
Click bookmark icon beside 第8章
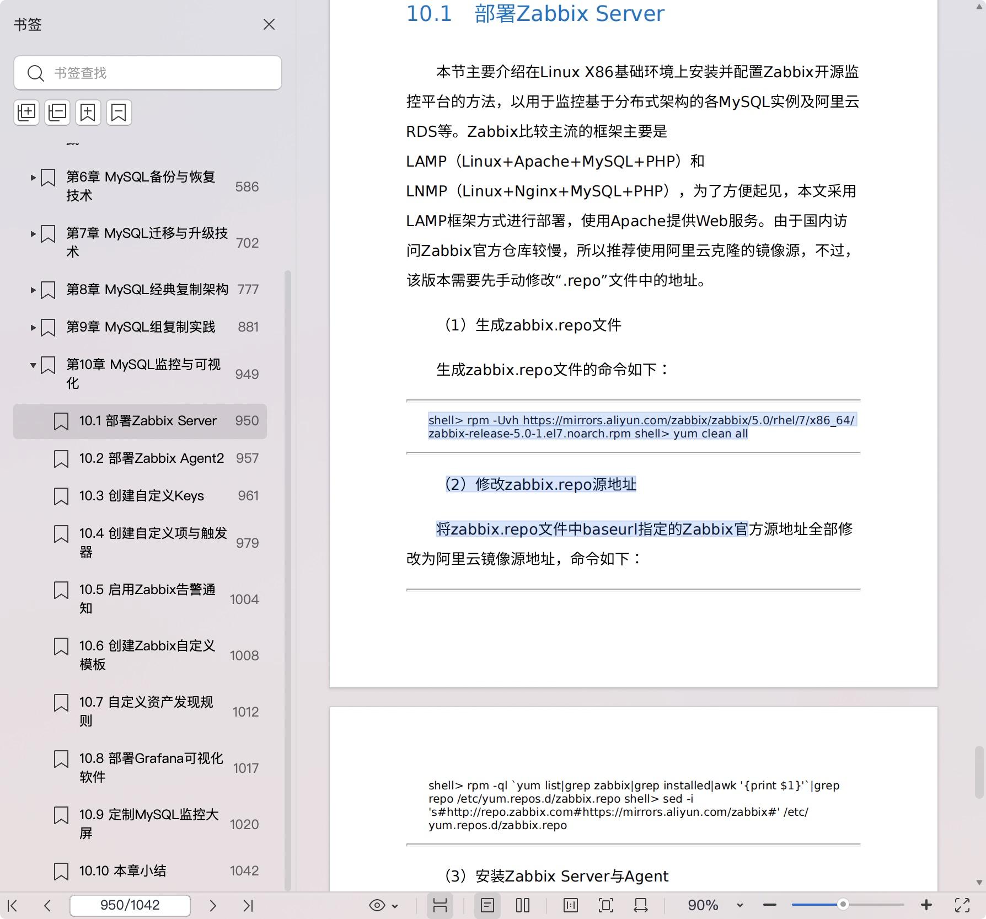pyautogui.click(x=49, y=290)
